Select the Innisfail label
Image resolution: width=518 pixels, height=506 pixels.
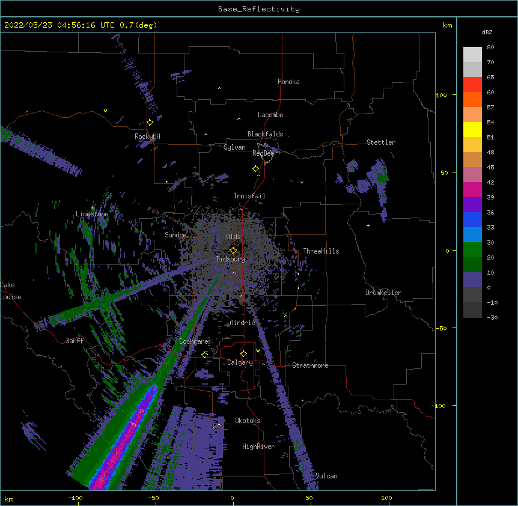click(249, 196)
